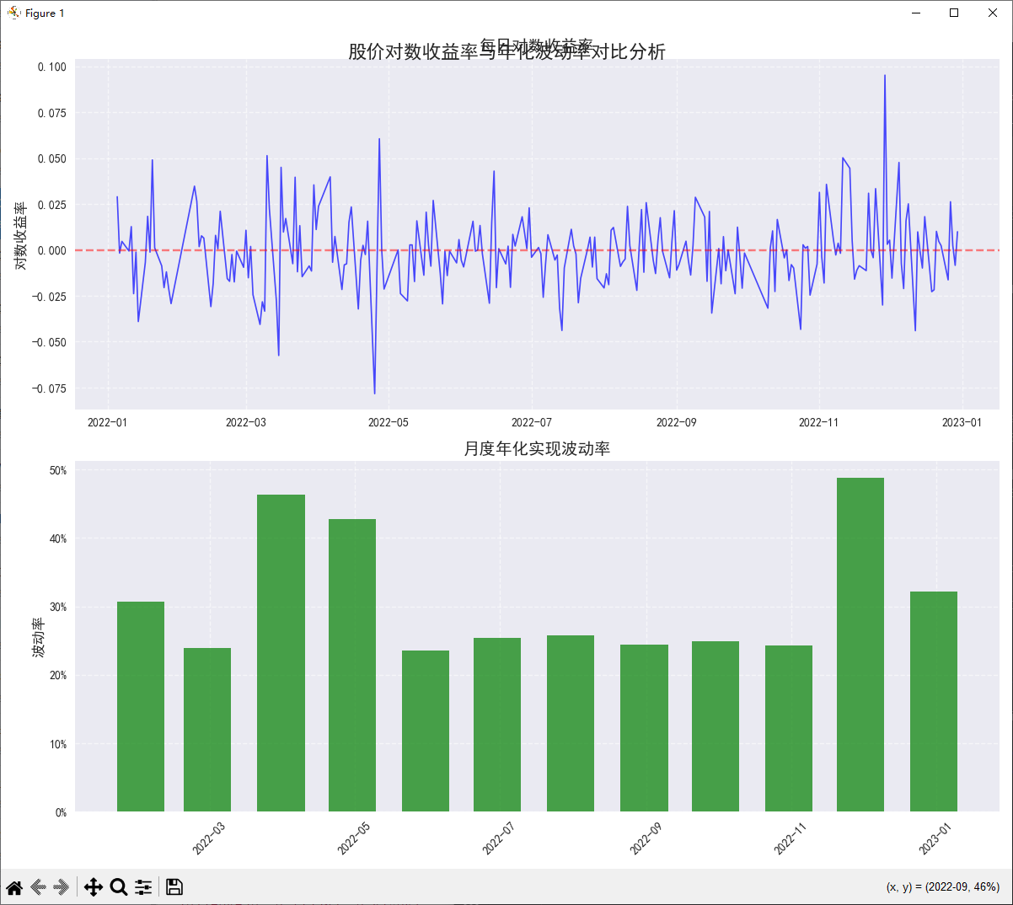Click the 2022-01 x-axis label on top chart
The image size is (1013, 905).
point(107,422)
